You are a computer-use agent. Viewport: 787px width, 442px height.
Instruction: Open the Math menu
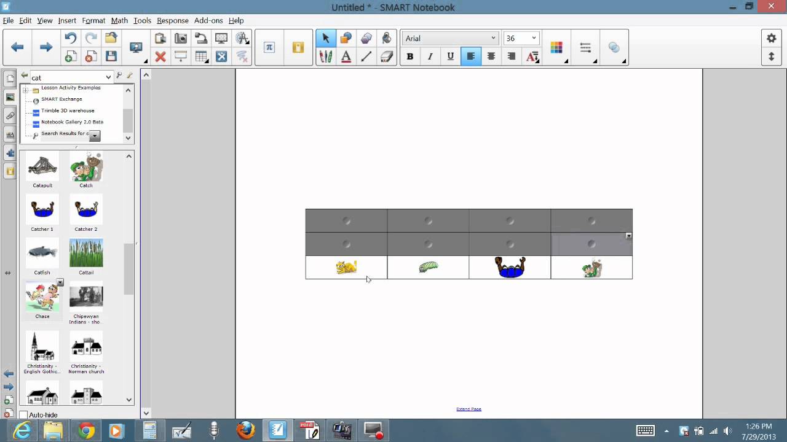pos(119,20)
